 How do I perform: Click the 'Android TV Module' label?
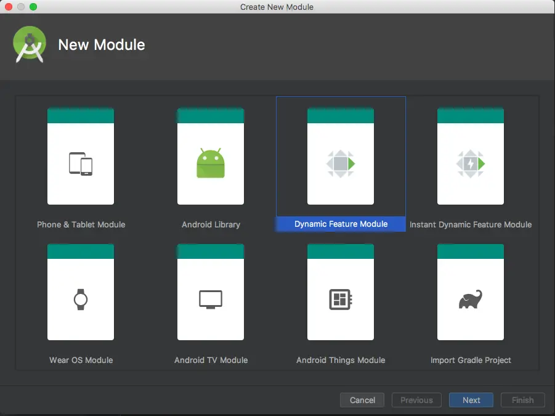[211, 360]
